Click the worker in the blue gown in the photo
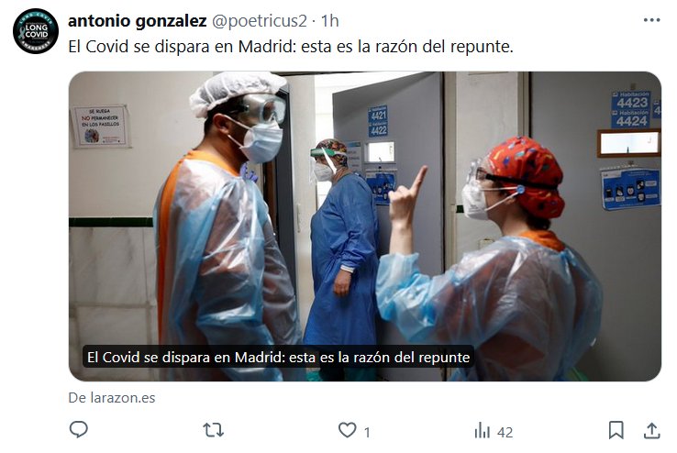 [x=343, y=255]
